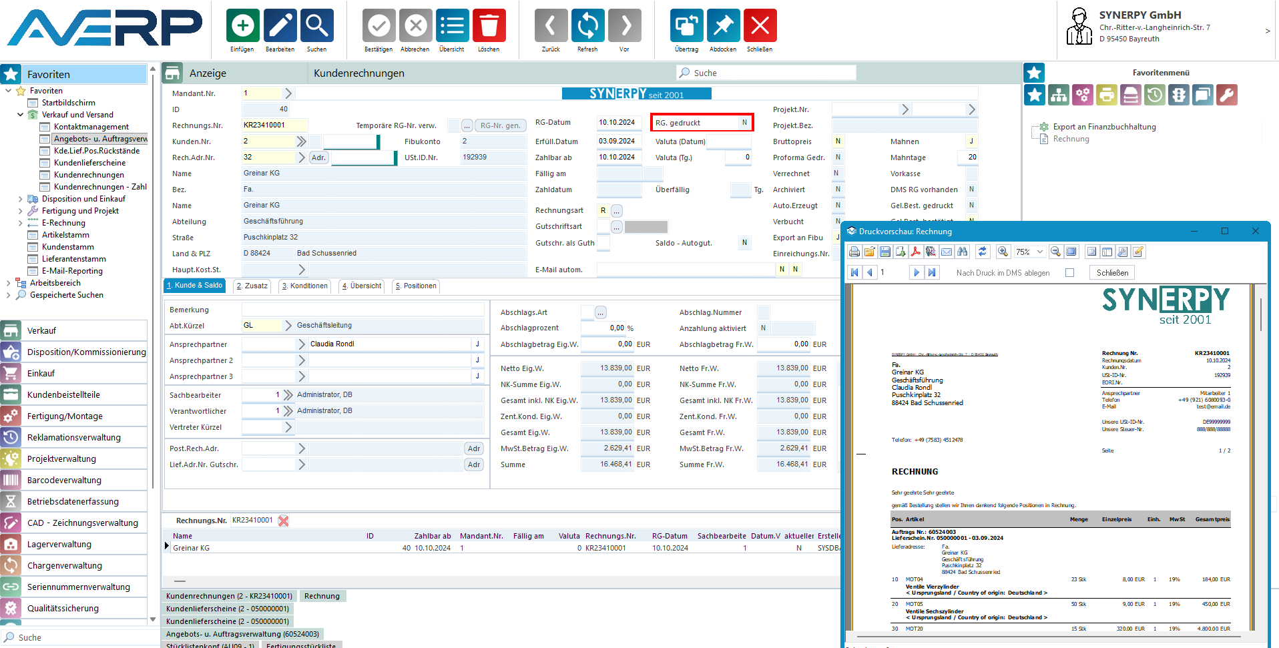1279x648 pixels.
Task: Click the Schließen button in print preview
Action: click(1112, 273)
